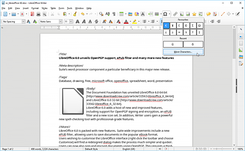Click the Paste clipboard icon

tap(65, 14)
